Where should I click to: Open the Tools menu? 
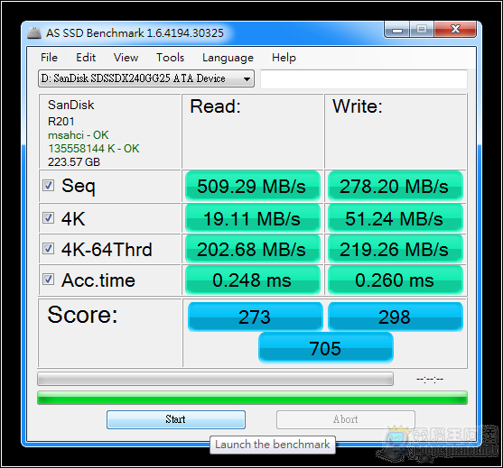click(x=171, y=58)
